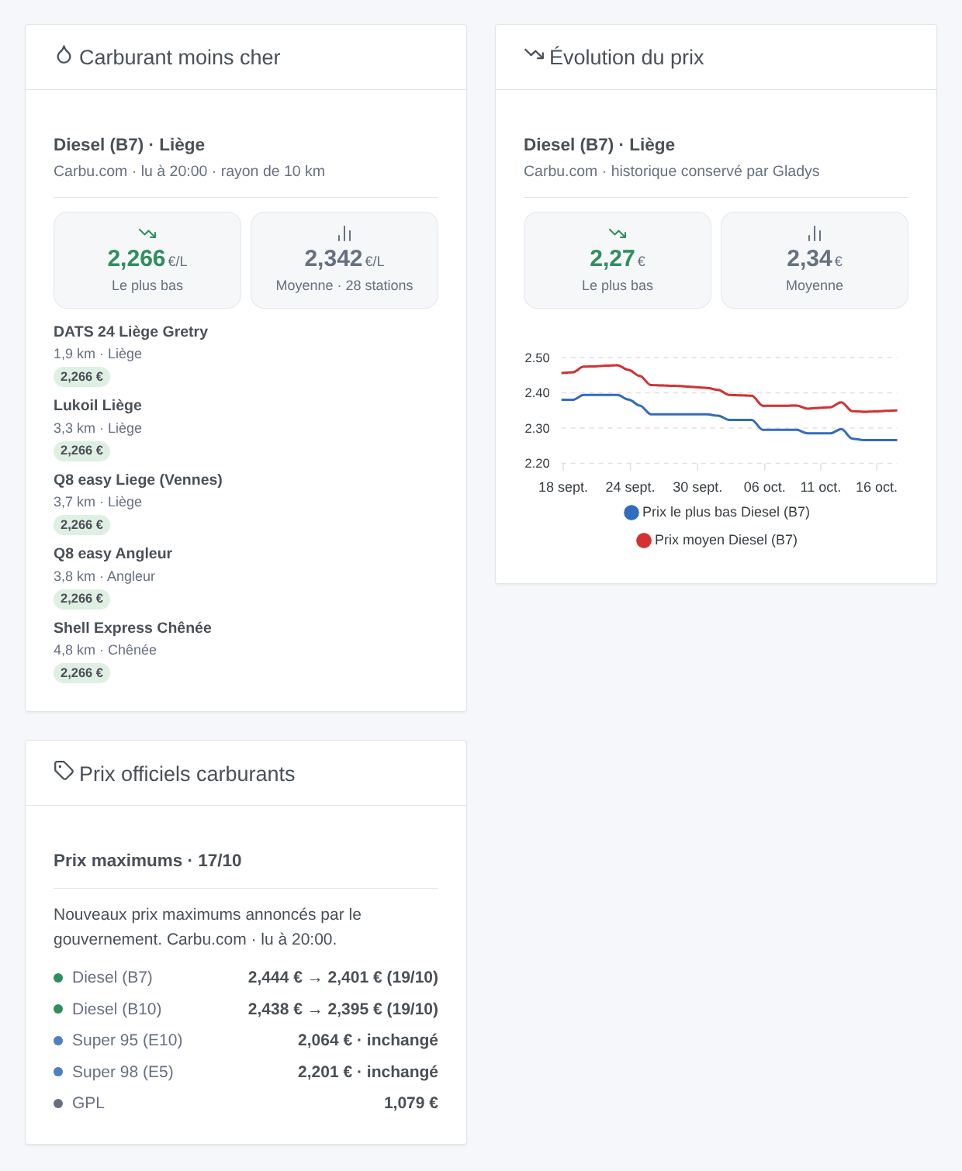Screen dimensions: 962x1171
Task: Click the green dot next to Diesel (B10)
Action: pos(58,1009)
